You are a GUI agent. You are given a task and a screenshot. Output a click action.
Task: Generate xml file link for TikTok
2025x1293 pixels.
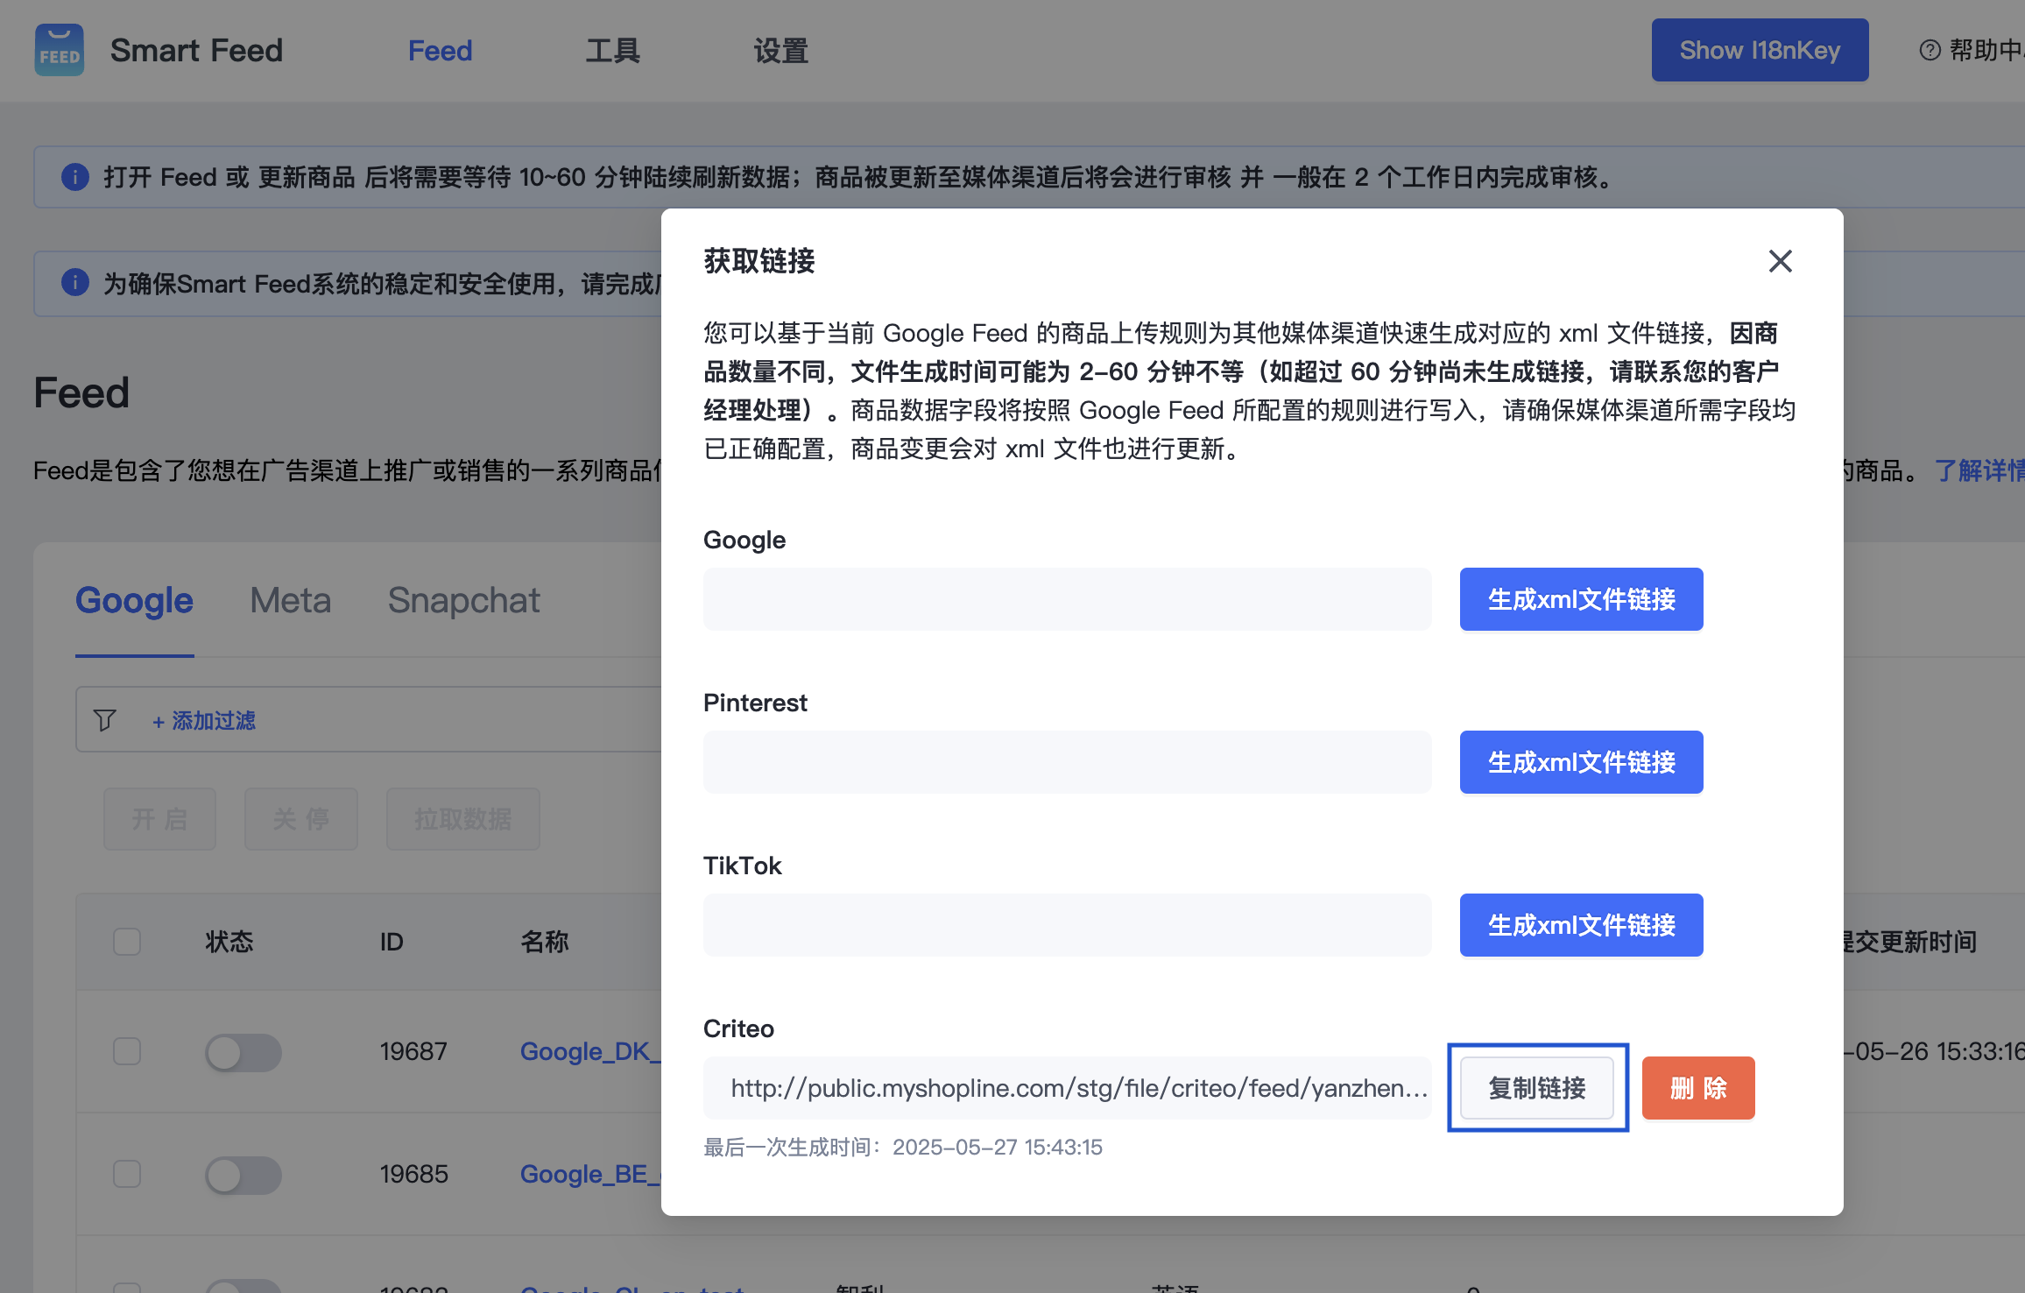1581,925
